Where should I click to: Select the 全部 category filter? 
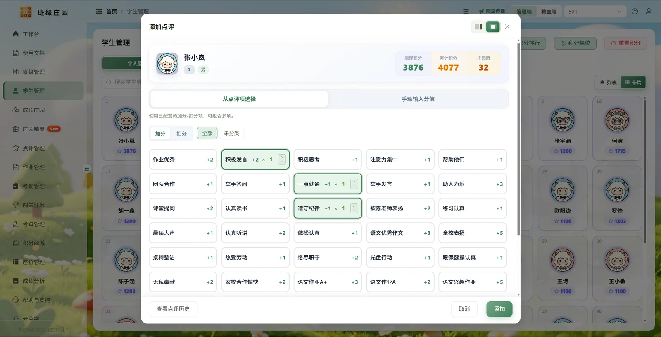(207, 133)
